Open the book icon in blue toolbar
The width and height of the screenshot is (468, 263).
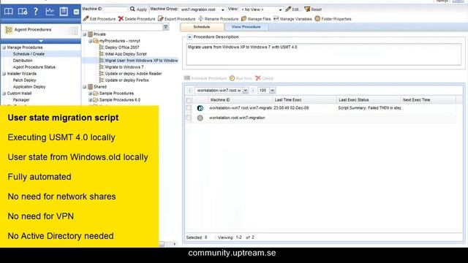pyautogui.click(x=8, y=12)
